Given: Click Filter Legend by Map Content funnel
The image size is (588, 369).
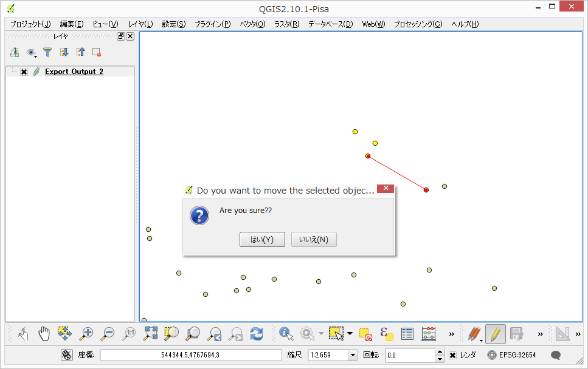Looking at the screenshot, I should pyautogui.click(x=47, y=52).
